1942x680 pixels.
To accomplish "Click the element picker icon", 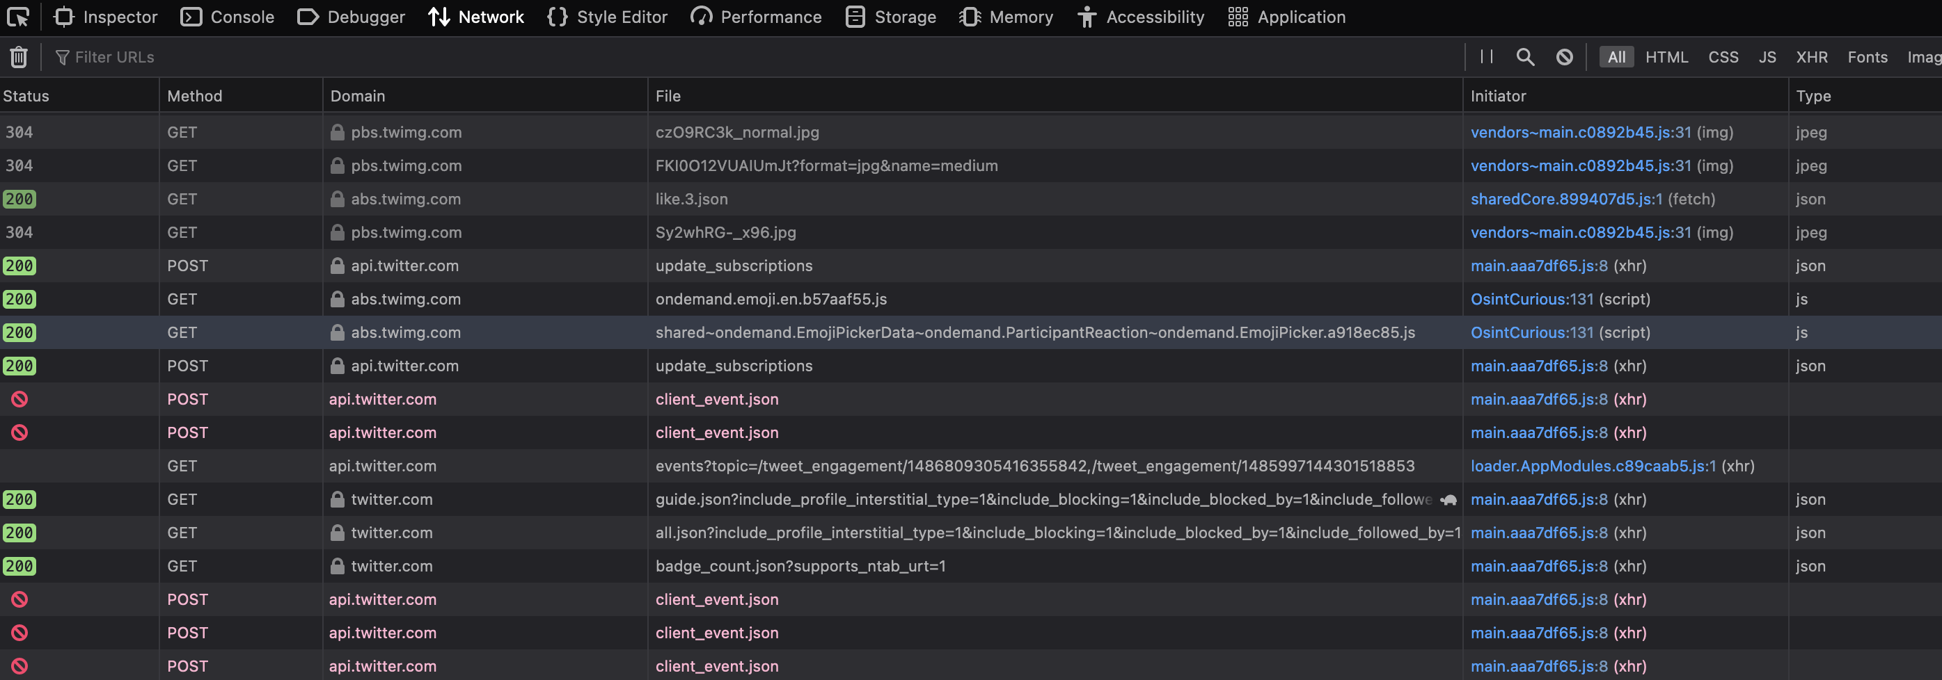I will (18, 17).
